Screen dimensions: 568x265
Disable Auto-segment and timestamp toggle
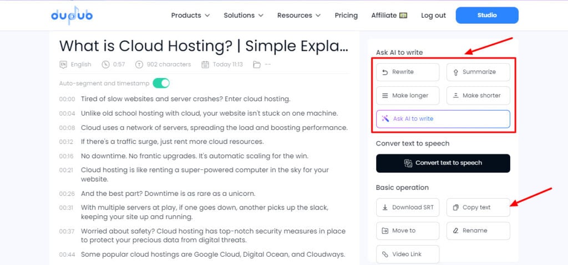(161, 83)
